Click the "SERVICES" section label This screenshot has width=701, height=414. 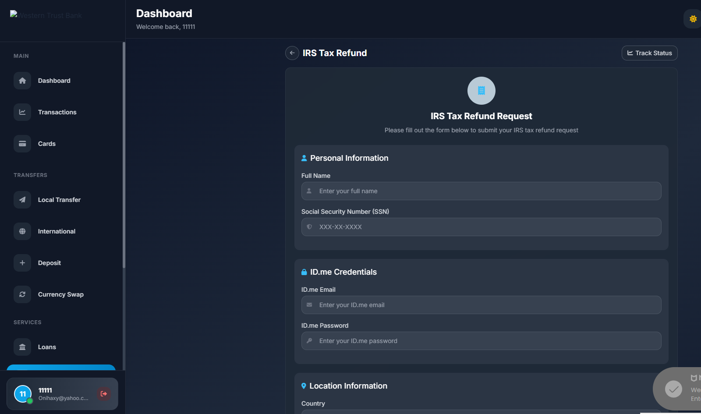(x=28, y=322)
